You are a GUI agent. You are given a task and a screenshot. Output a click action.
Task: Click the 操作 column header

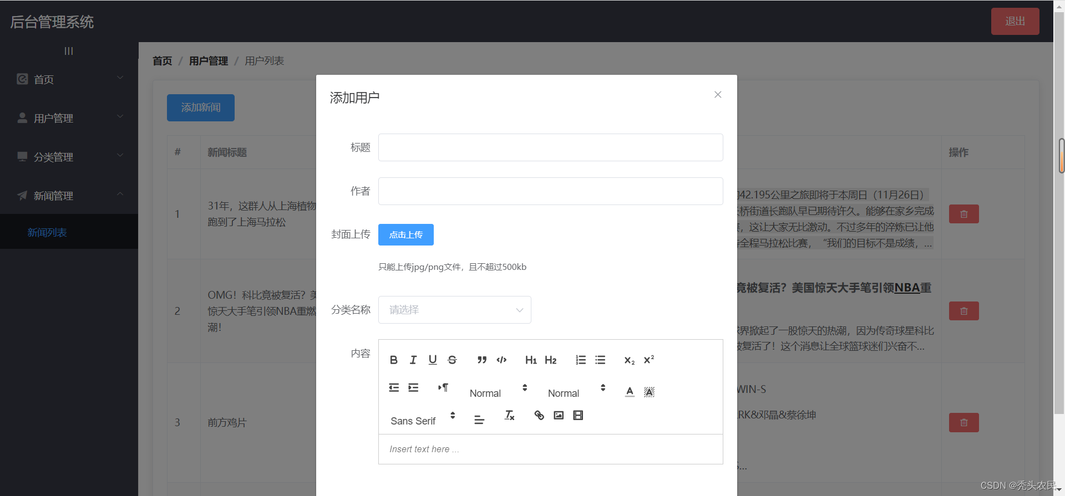pos(958,152)
